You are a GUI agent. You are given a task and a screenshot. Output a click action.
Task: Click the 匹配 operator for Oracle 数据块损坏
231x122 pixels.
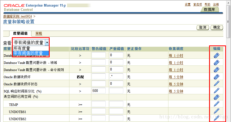80,77
